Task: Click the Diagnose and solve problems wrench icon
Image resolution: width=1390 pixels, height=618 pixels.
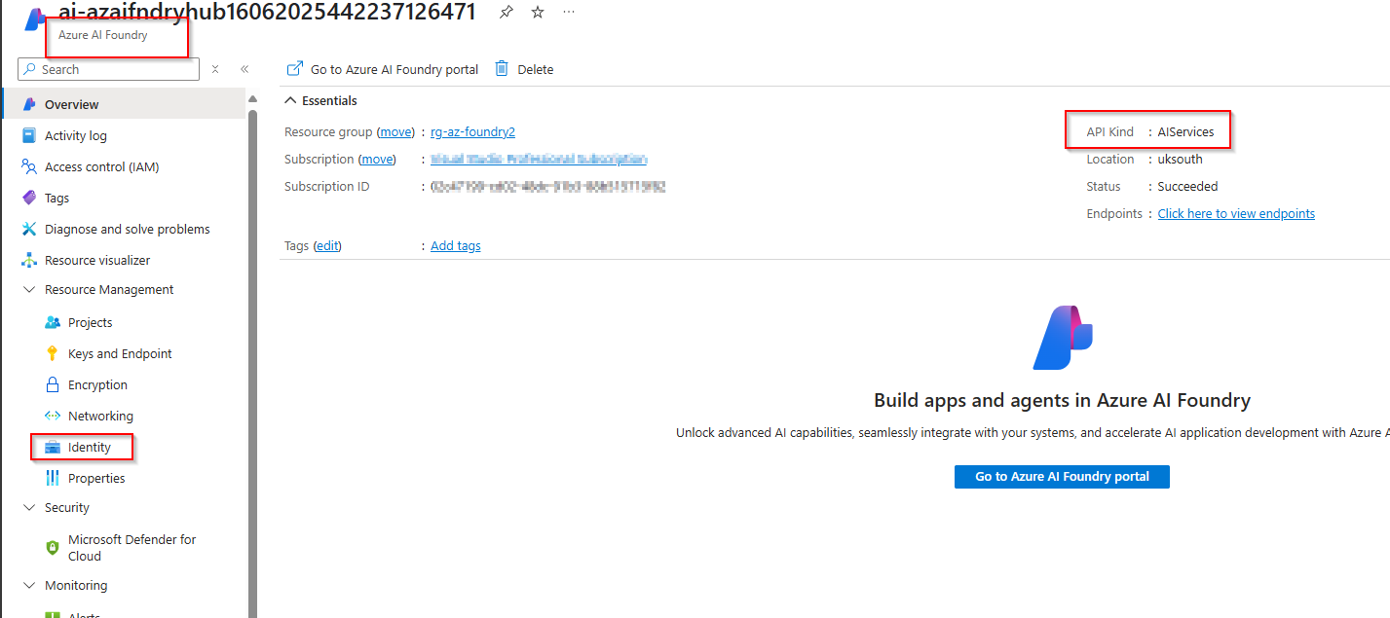Action: coord(29,229)
